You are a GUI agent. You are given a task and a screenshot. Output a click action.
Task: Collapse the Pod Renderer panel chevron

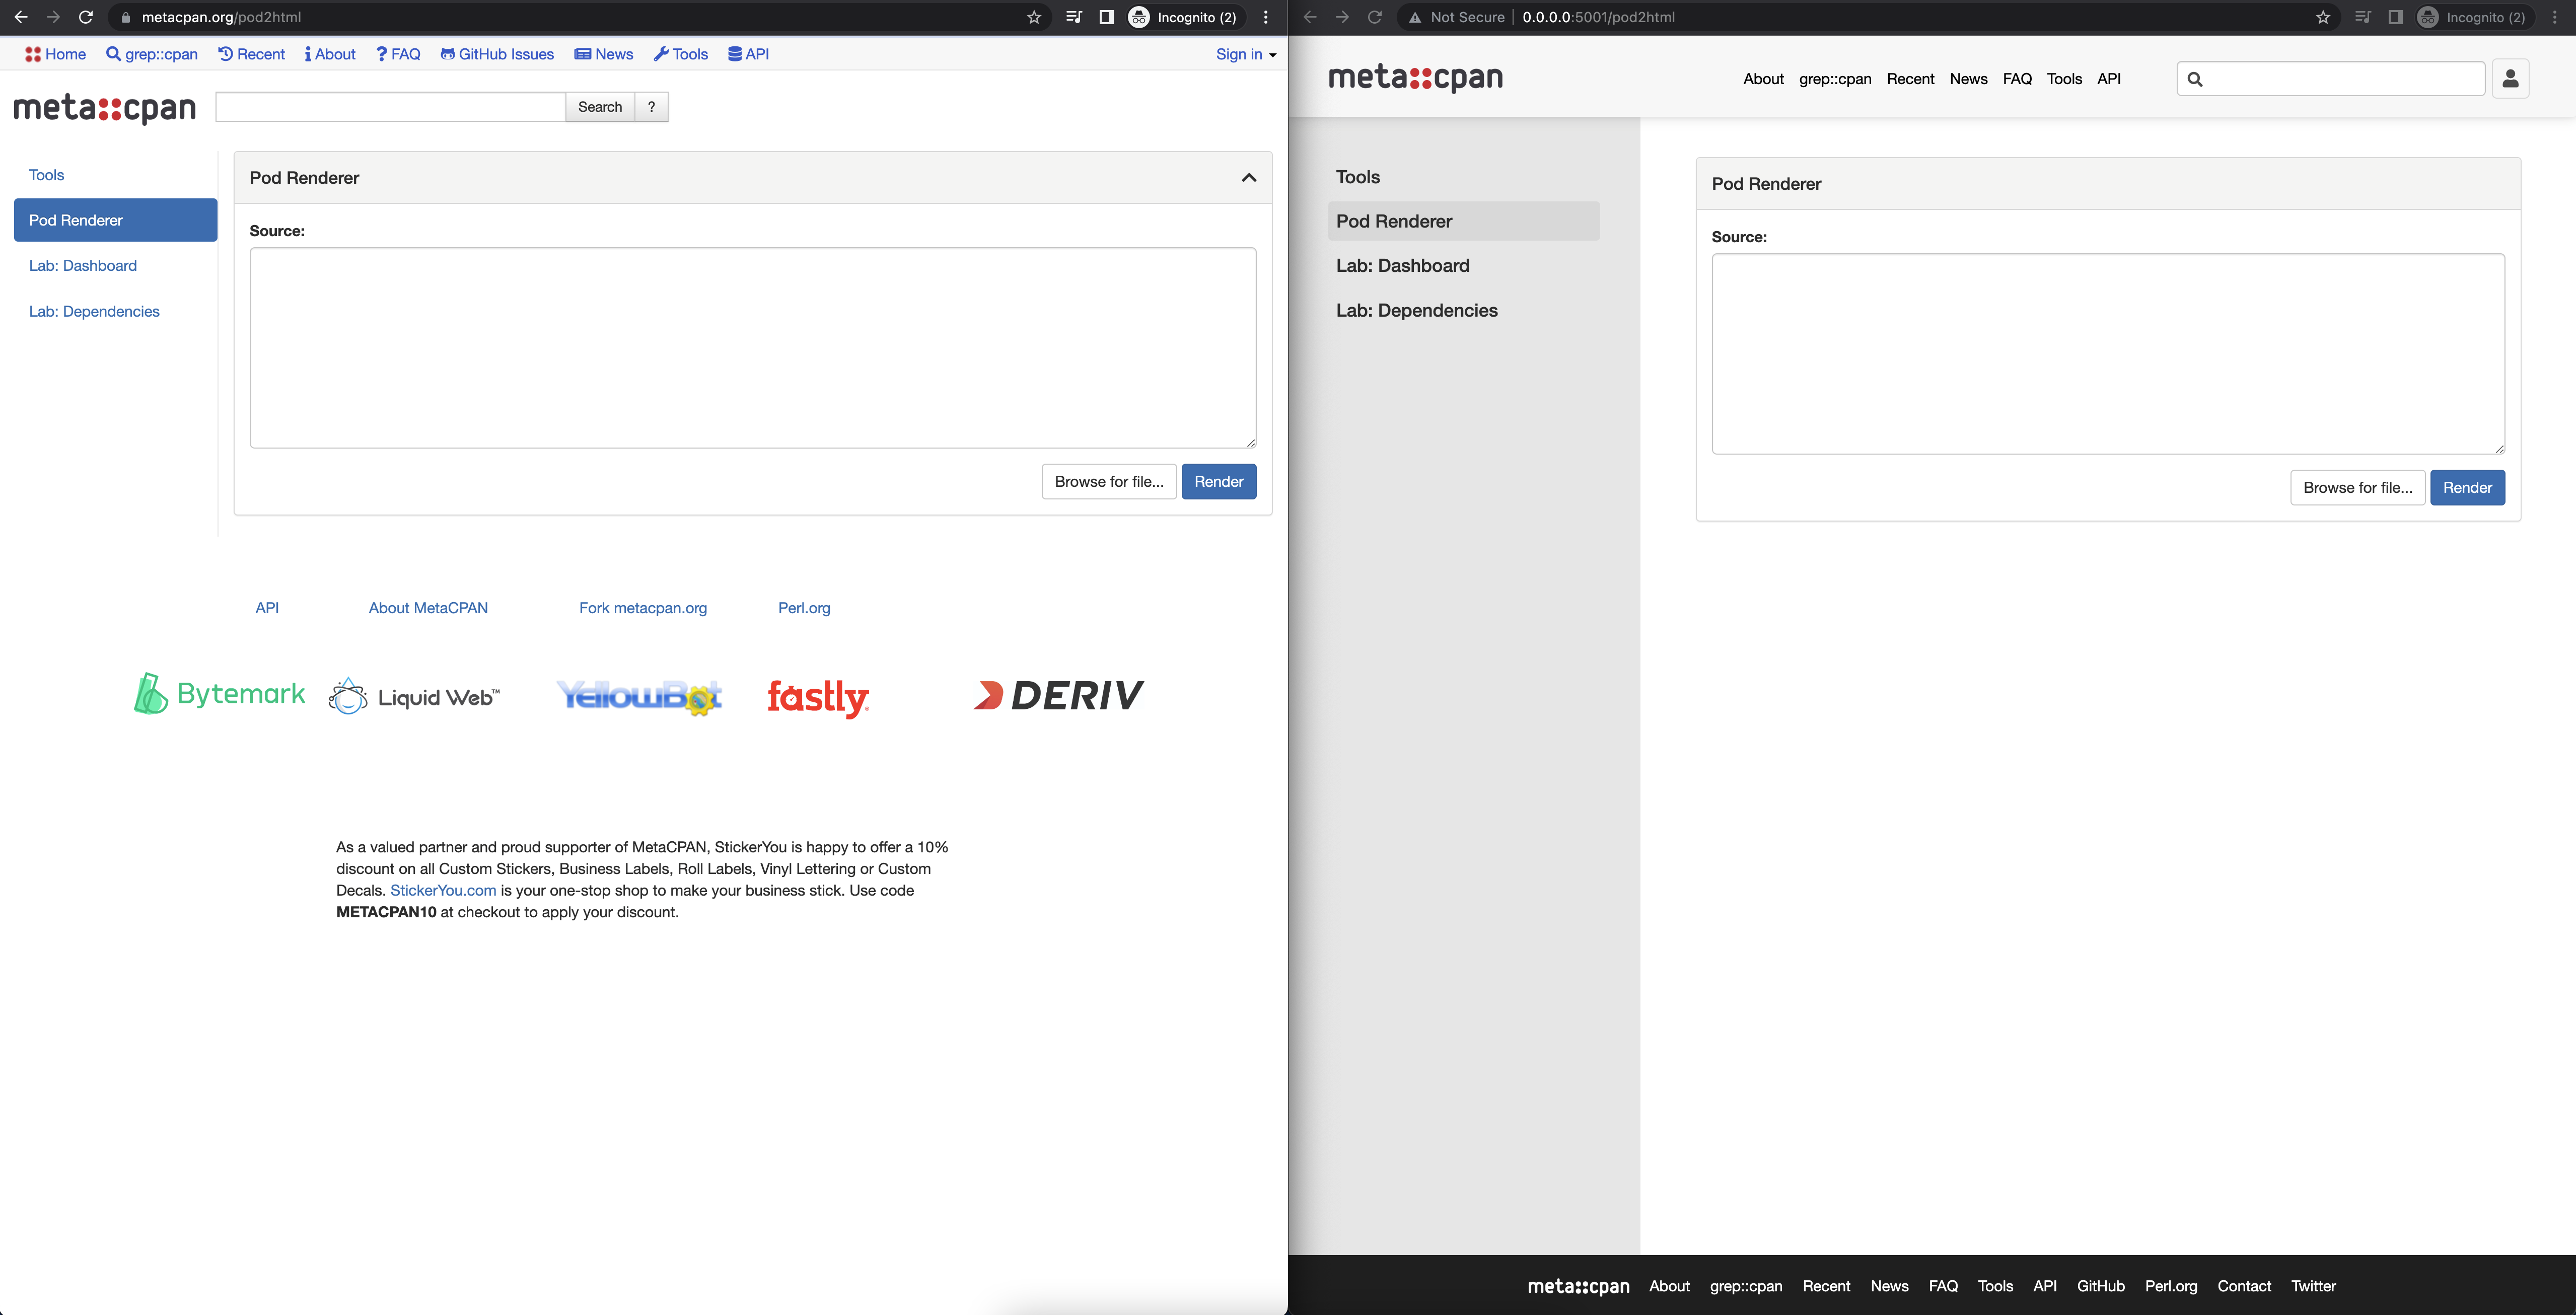click(1248, 178)
